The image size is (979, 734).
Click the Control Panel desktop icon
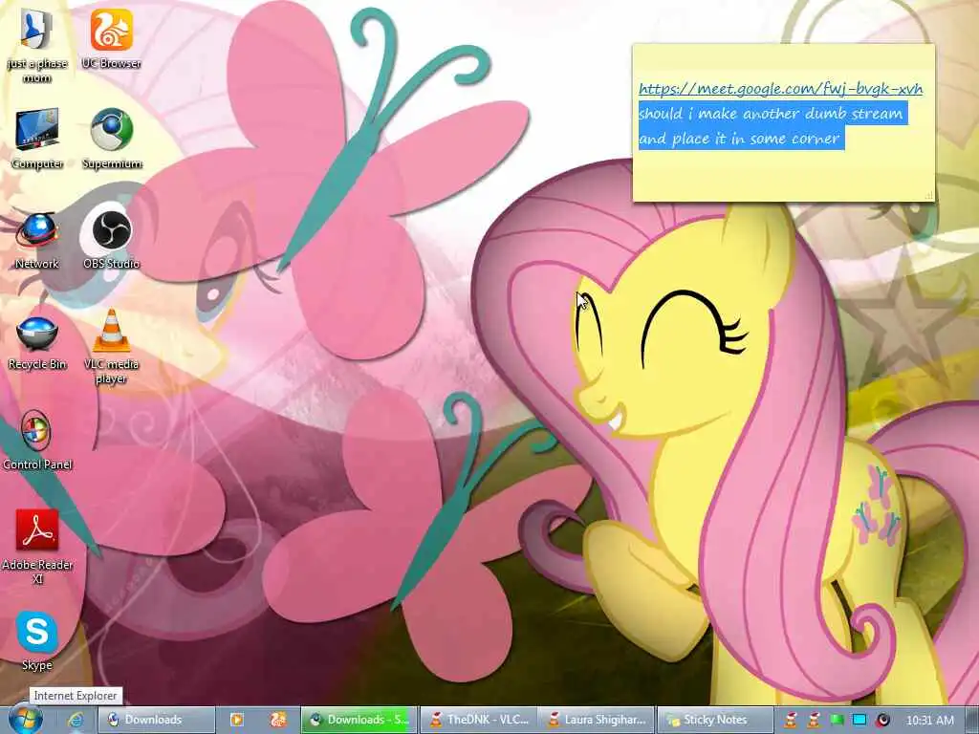37,440
